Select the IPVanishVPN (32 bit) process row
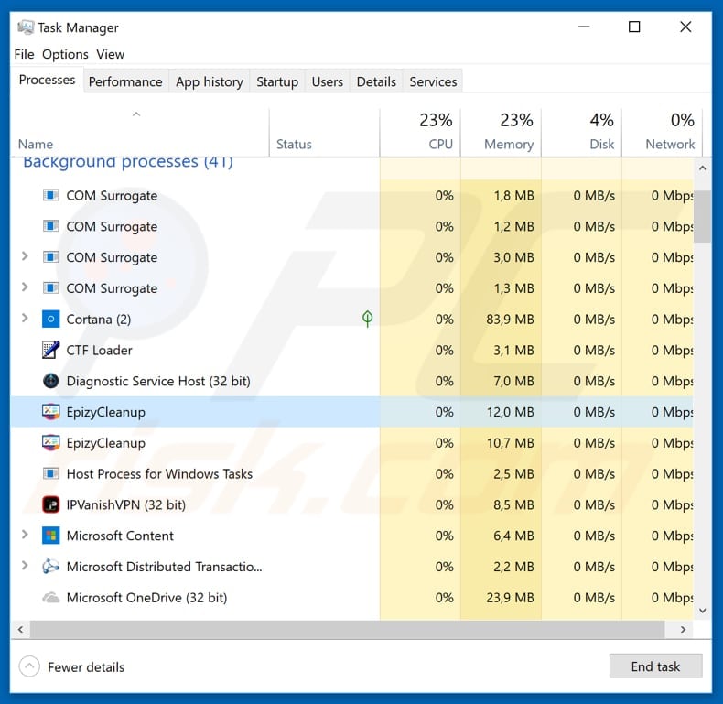 tap(352, 504)
